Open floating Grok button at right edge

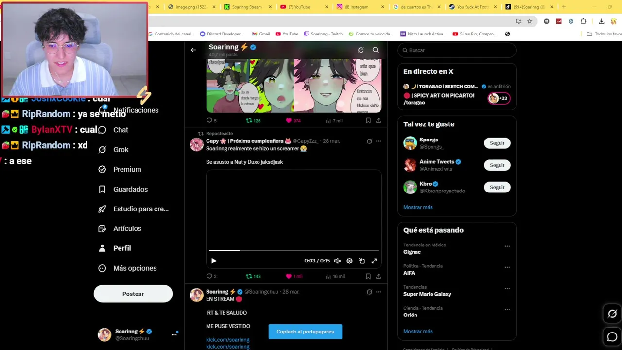point(612,314)
